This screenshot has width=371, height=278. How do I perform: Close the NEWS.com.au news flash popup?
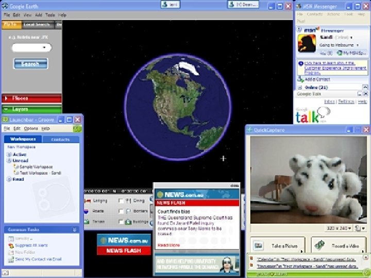coord(234,185)
